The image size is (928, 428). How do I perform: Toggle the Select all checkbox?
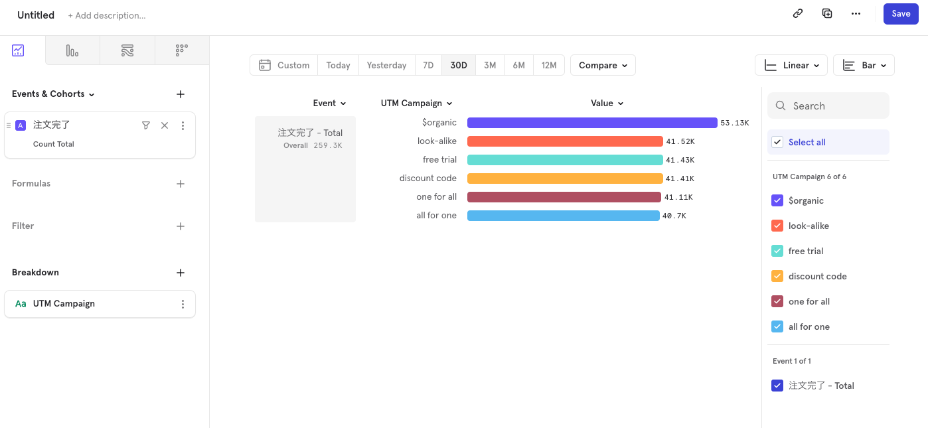[777, 141]
